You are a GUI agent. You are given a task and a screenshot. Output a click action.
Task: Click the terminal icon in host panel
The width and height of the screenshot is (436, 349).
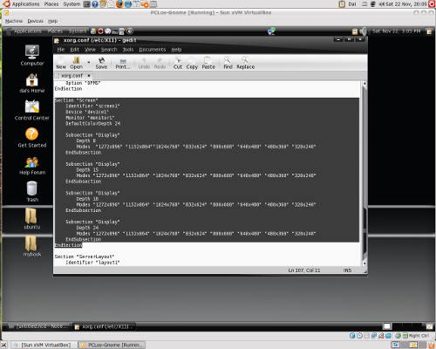click(86, 4)
